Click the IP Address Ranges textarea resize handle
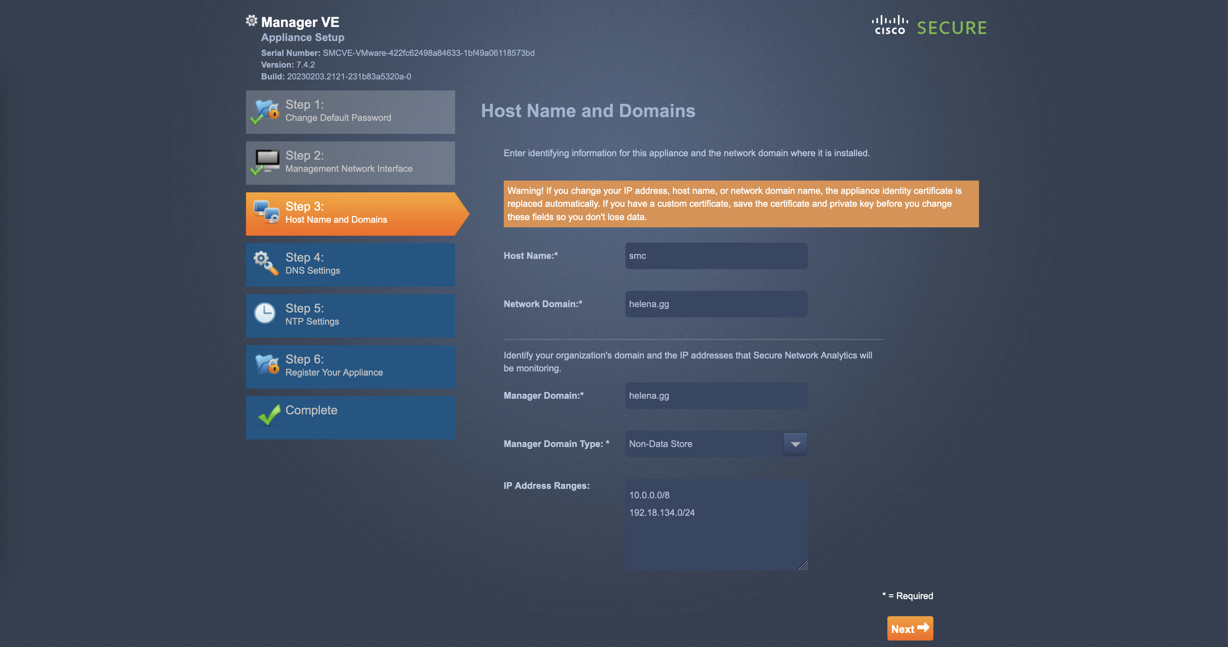The image size is (1228, 647). click(803, 566)
